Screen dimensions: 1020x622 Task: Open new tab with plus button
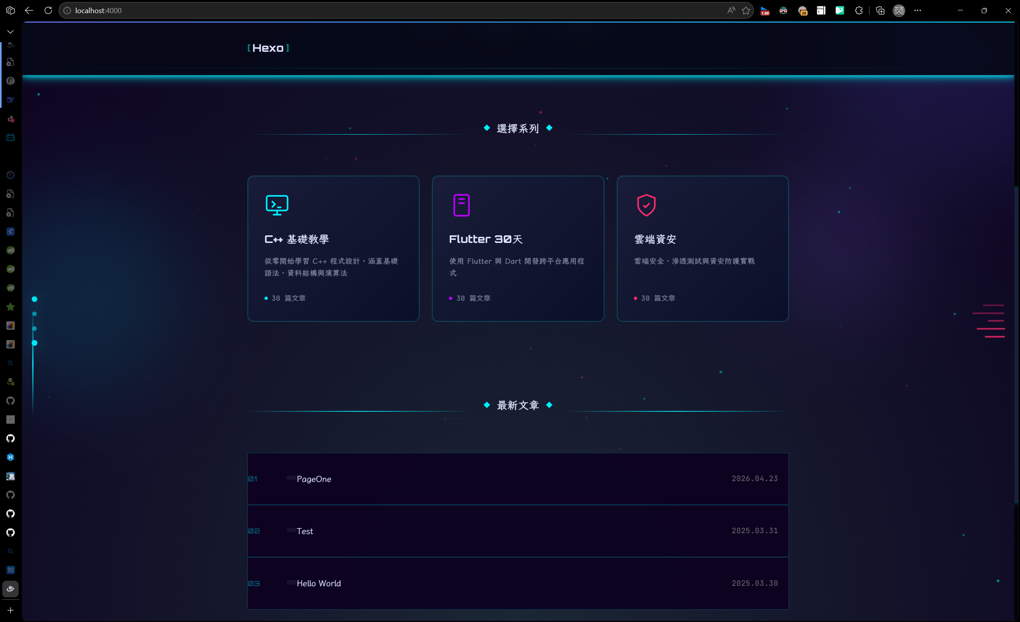[10, 610]
